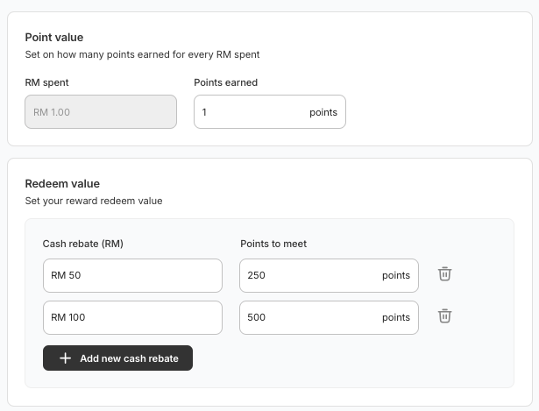The width and height of the screenshot is (539, 411).
Task: Focus the Points earned input field
Action: click(x=270, y=112)
